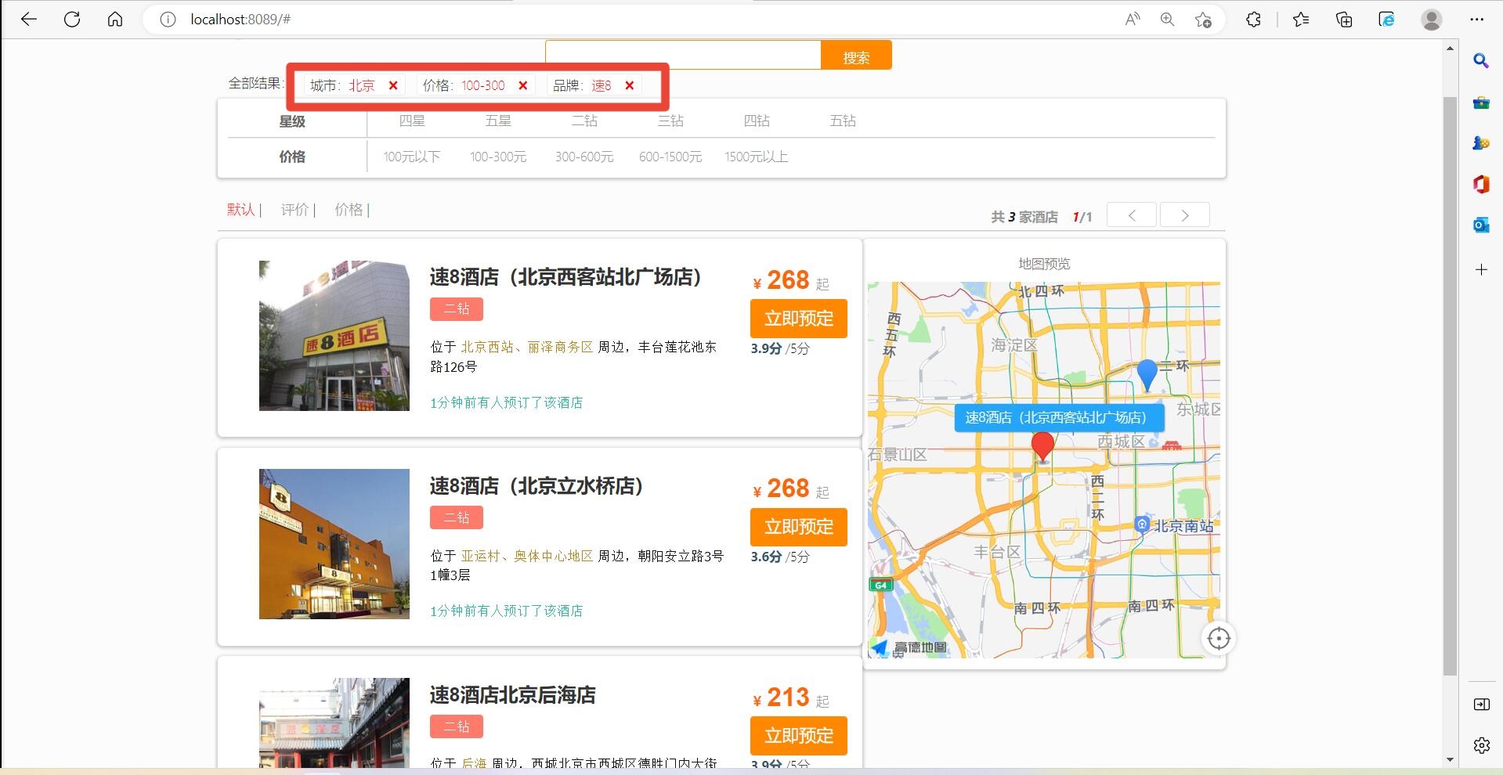
Task: Remove the 城市：北京 filter
Action: (393, 85)
